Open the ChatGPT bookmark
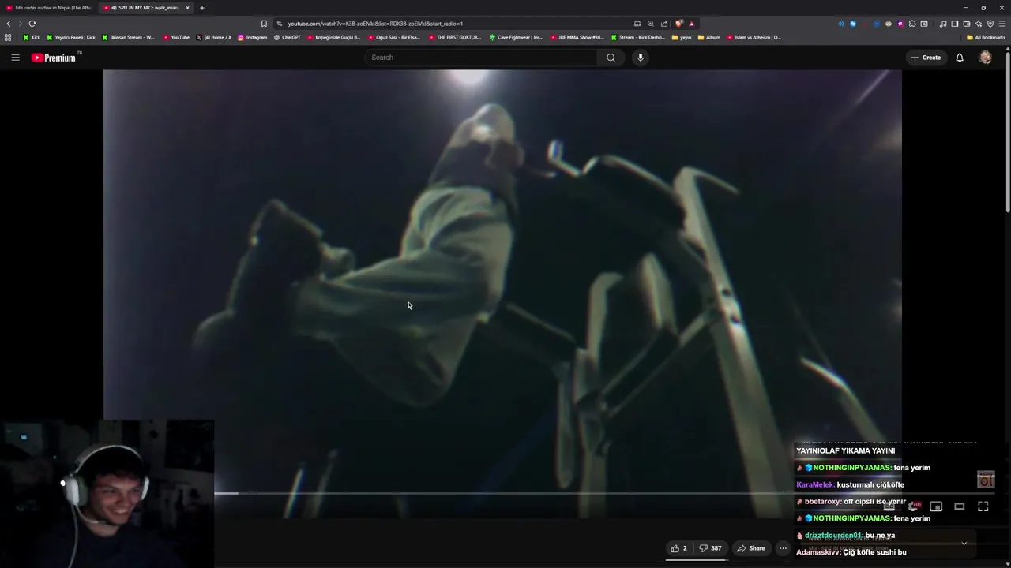Image resolution: width=1011 pixels, height=568 pixels. click(287, 37)
